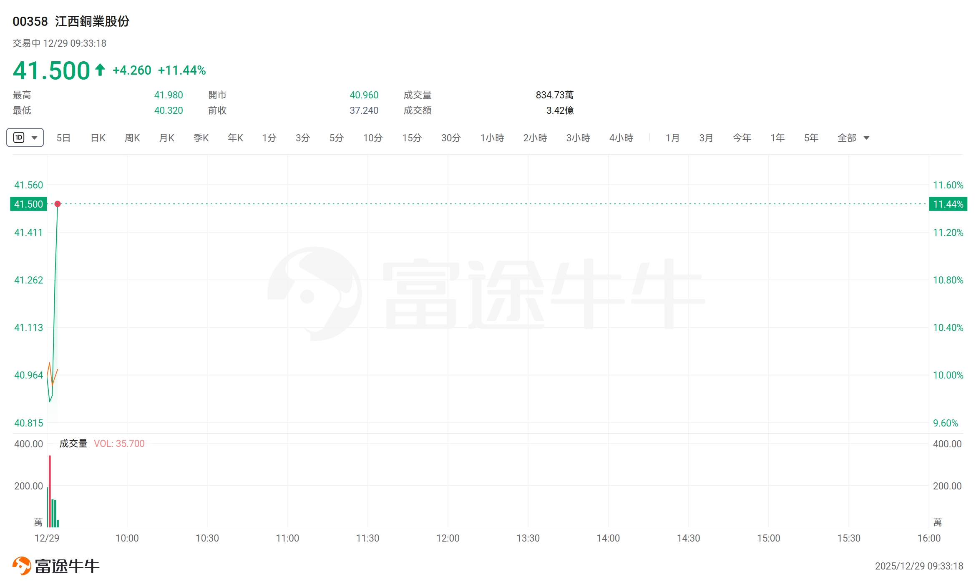Click the green up-arrow beside the price
Screen dimensions: 976x587
(x=100, y=70)
